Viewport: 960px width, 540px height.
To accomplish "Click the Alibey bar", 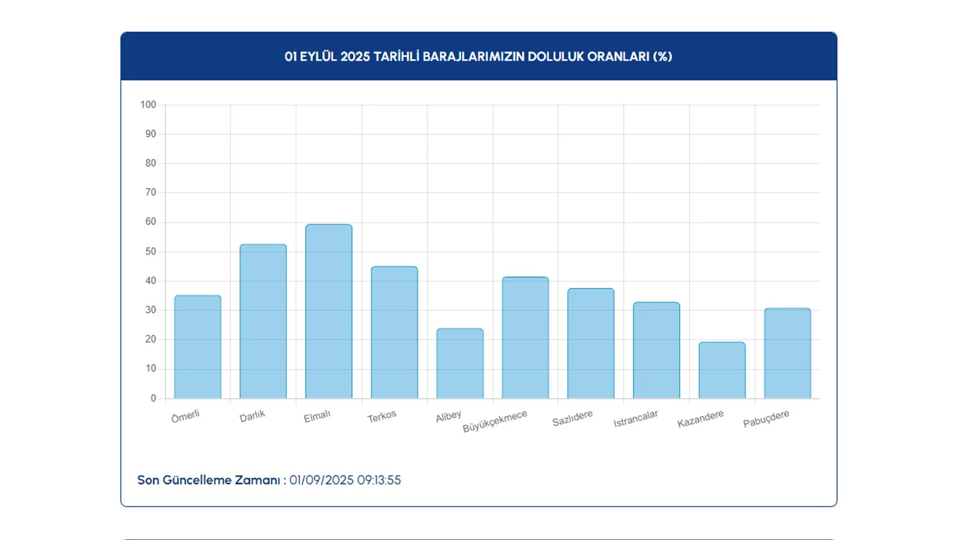I will click(x=460, y=363).
